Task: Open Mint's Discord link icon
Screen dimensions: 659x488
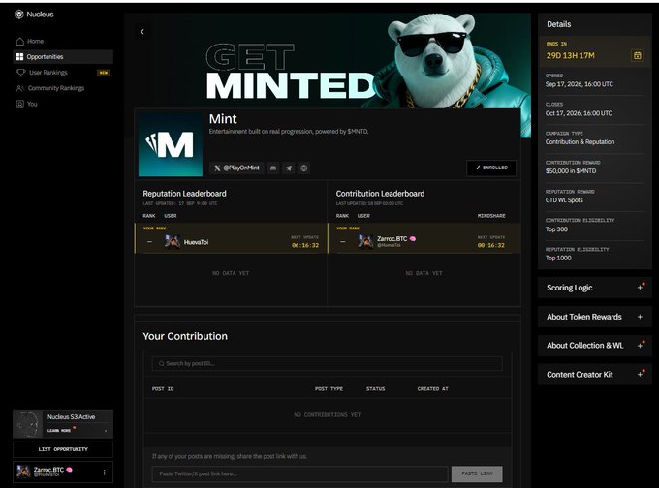Action: pos(273,168)
